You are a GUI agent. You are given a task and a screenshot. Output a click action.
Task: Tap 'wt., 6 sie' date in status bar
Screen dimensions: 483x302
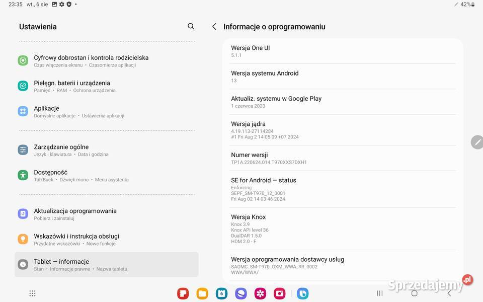click(x=37, y=5)
